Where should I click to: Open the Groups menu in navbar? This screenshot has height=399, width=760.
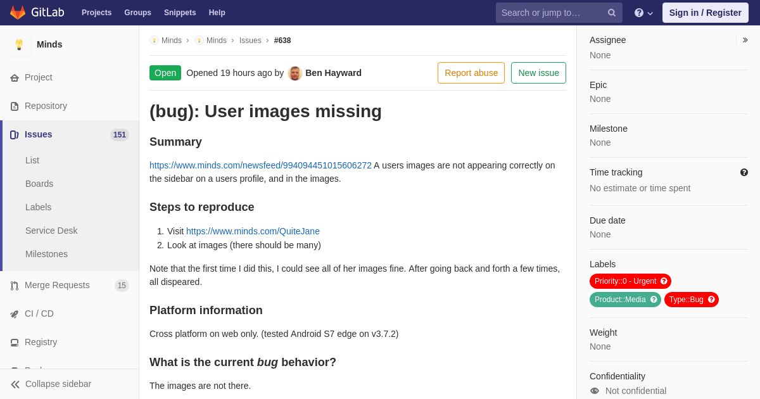(137, 13)
